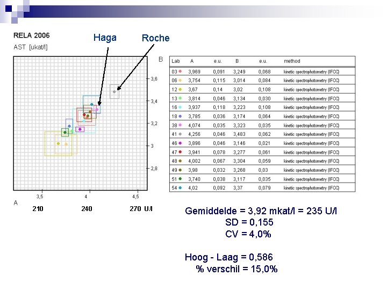The height and width of the screenshot is (290, 387).
Task: Select the RELA 2006 chart title
Action: 32,35
